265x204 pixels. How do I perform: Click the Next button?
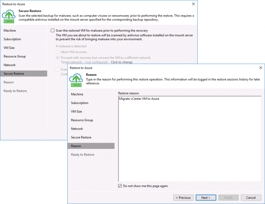pyautogui.click(x=206, y=197)
